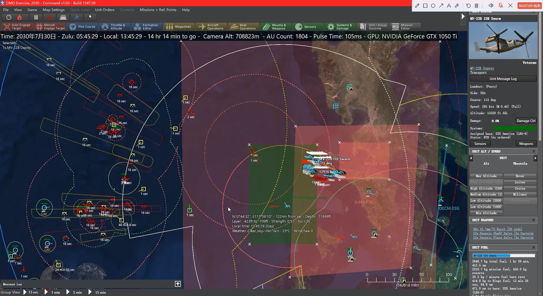Open the Generic Chaff Salvo link

(x=503, y=233)
